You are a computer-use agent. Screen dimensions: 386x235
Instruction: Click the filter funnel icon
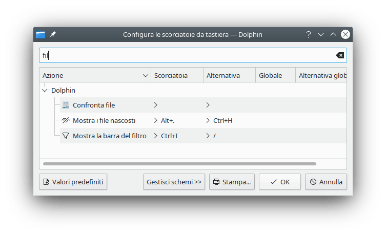coord(65,136)
